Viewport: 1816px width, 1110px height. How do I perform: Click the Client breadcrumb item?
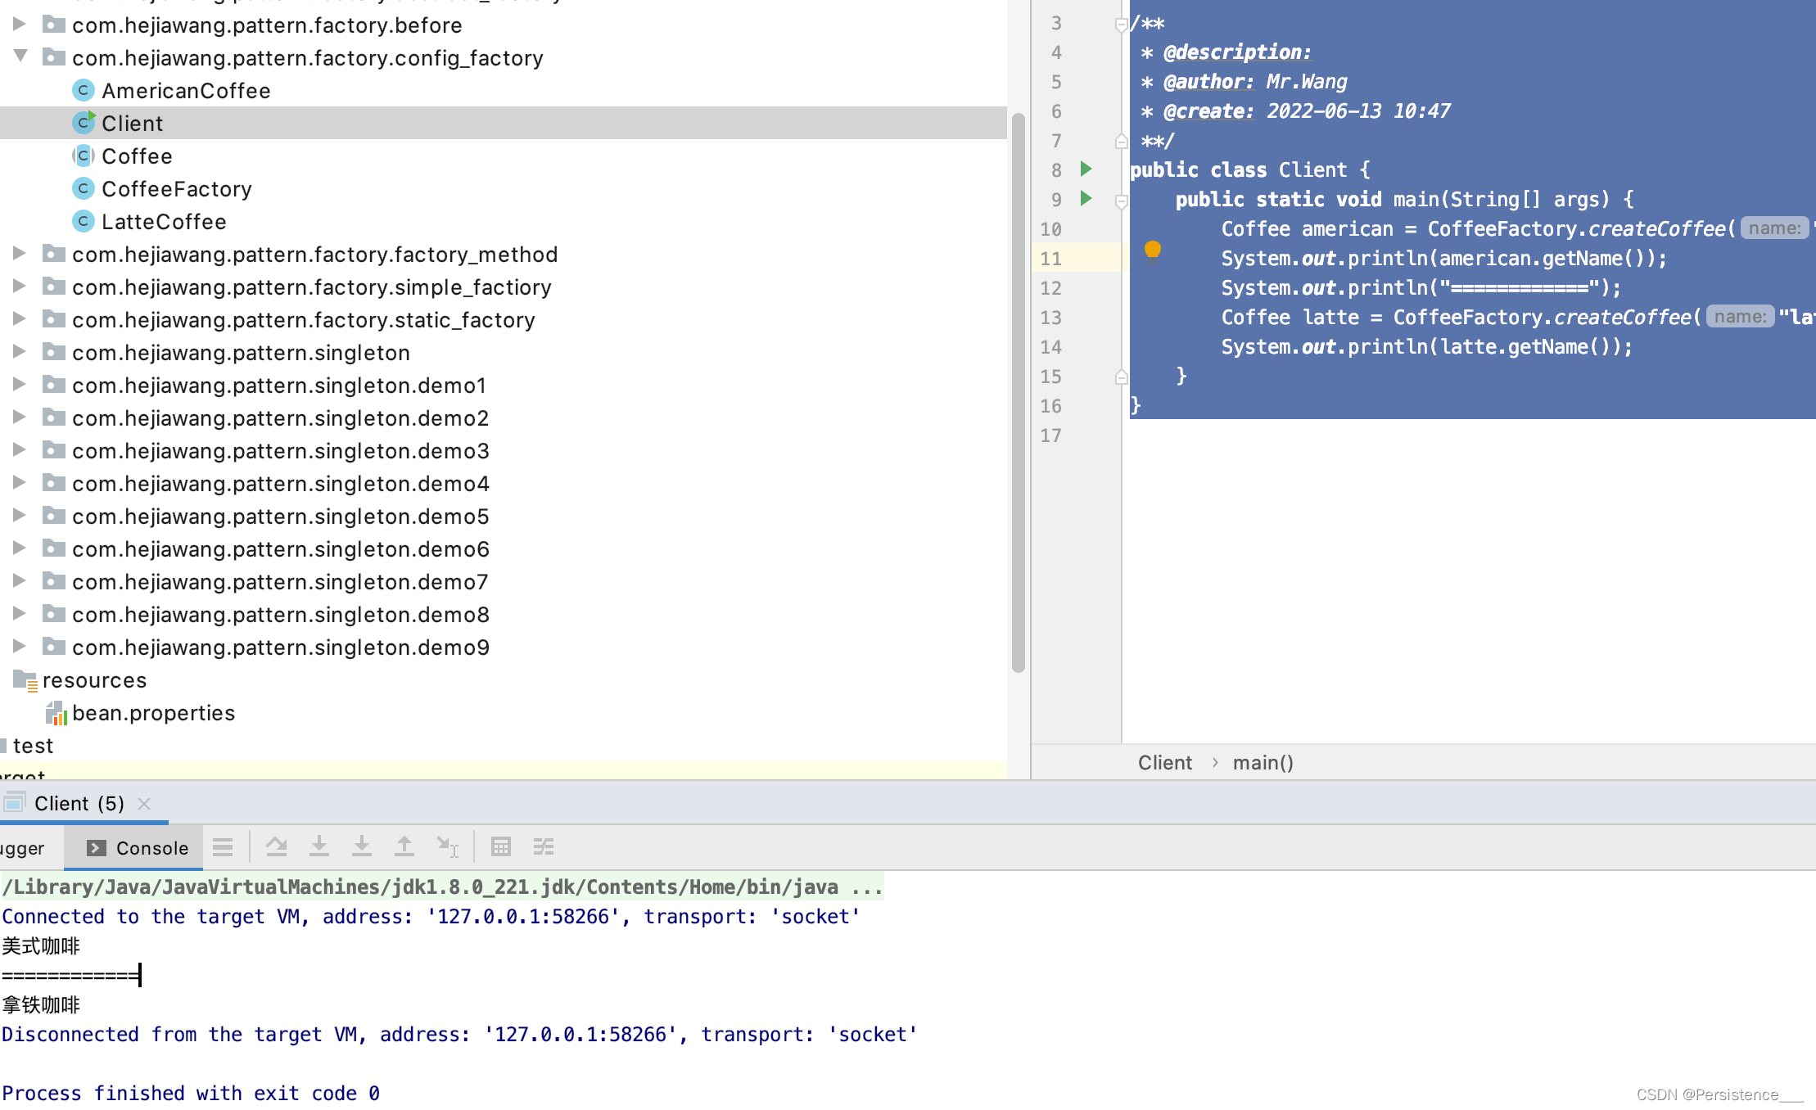1164,763
